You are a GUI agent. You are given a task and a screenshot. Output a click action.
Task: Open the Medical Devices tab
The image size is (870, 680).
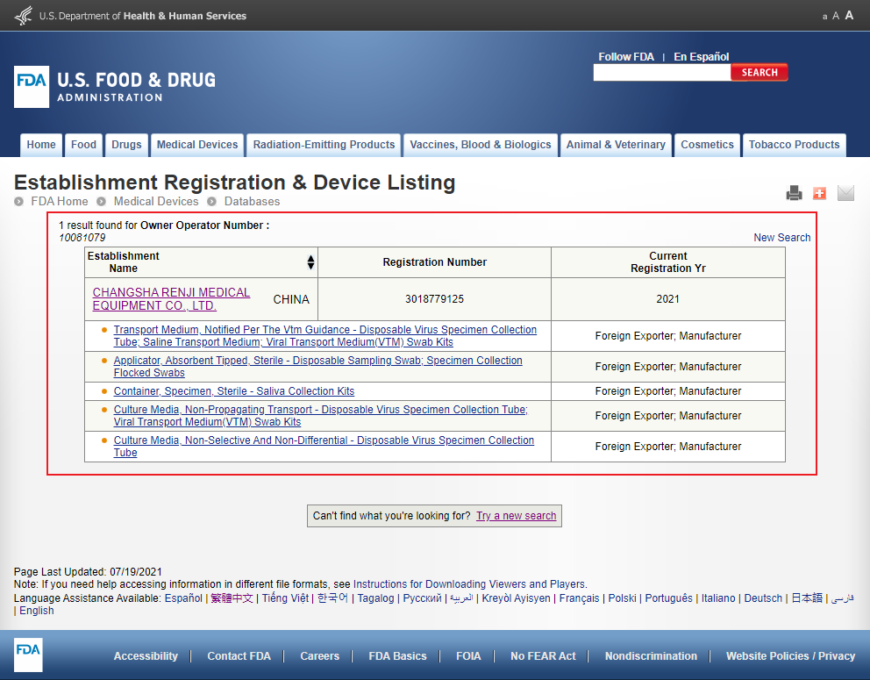point(197,145)
